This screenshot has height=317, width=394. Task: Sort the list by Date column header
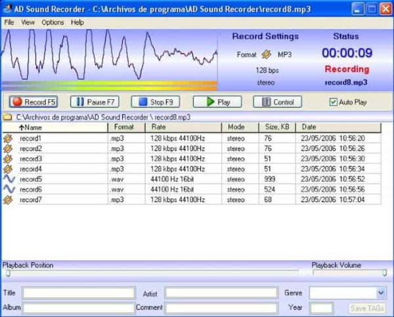(338, 127)
